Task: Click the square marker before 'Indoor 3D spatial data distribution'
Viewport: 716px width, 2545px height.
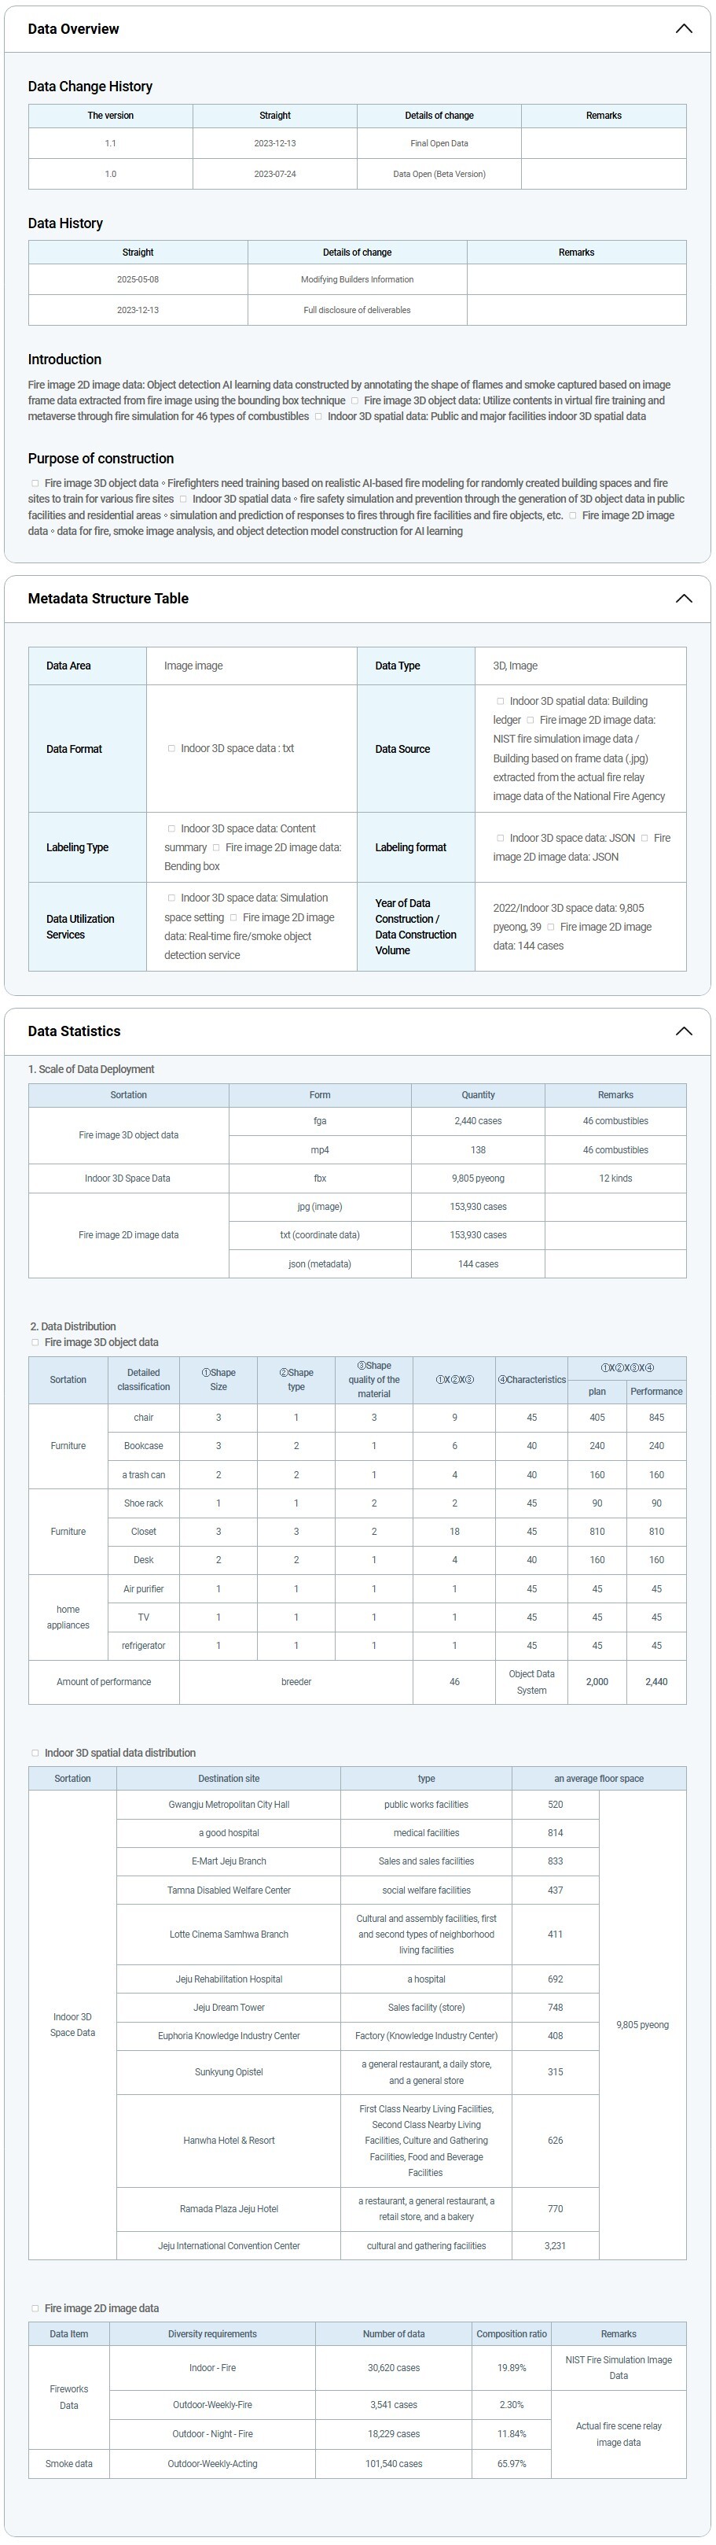Action: pos(35,1753)
